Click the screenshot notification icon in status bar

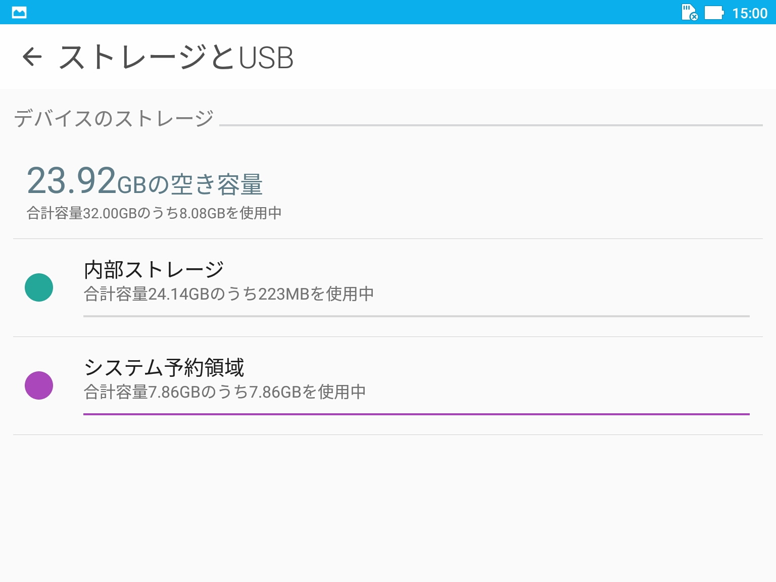19,13
